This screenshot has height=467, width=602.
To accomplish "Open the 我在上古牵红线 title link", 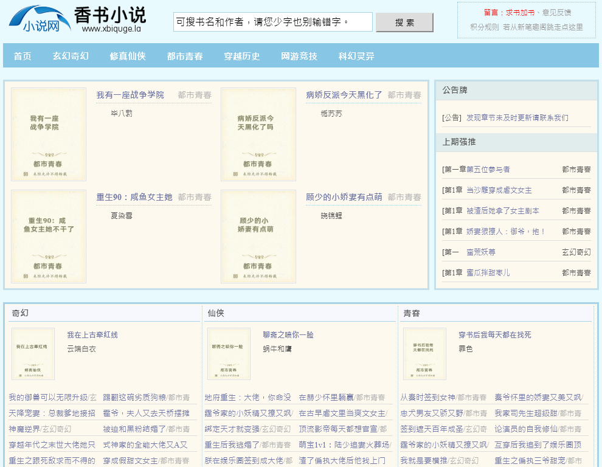I will pyautogui.click(x=92, y=335).
